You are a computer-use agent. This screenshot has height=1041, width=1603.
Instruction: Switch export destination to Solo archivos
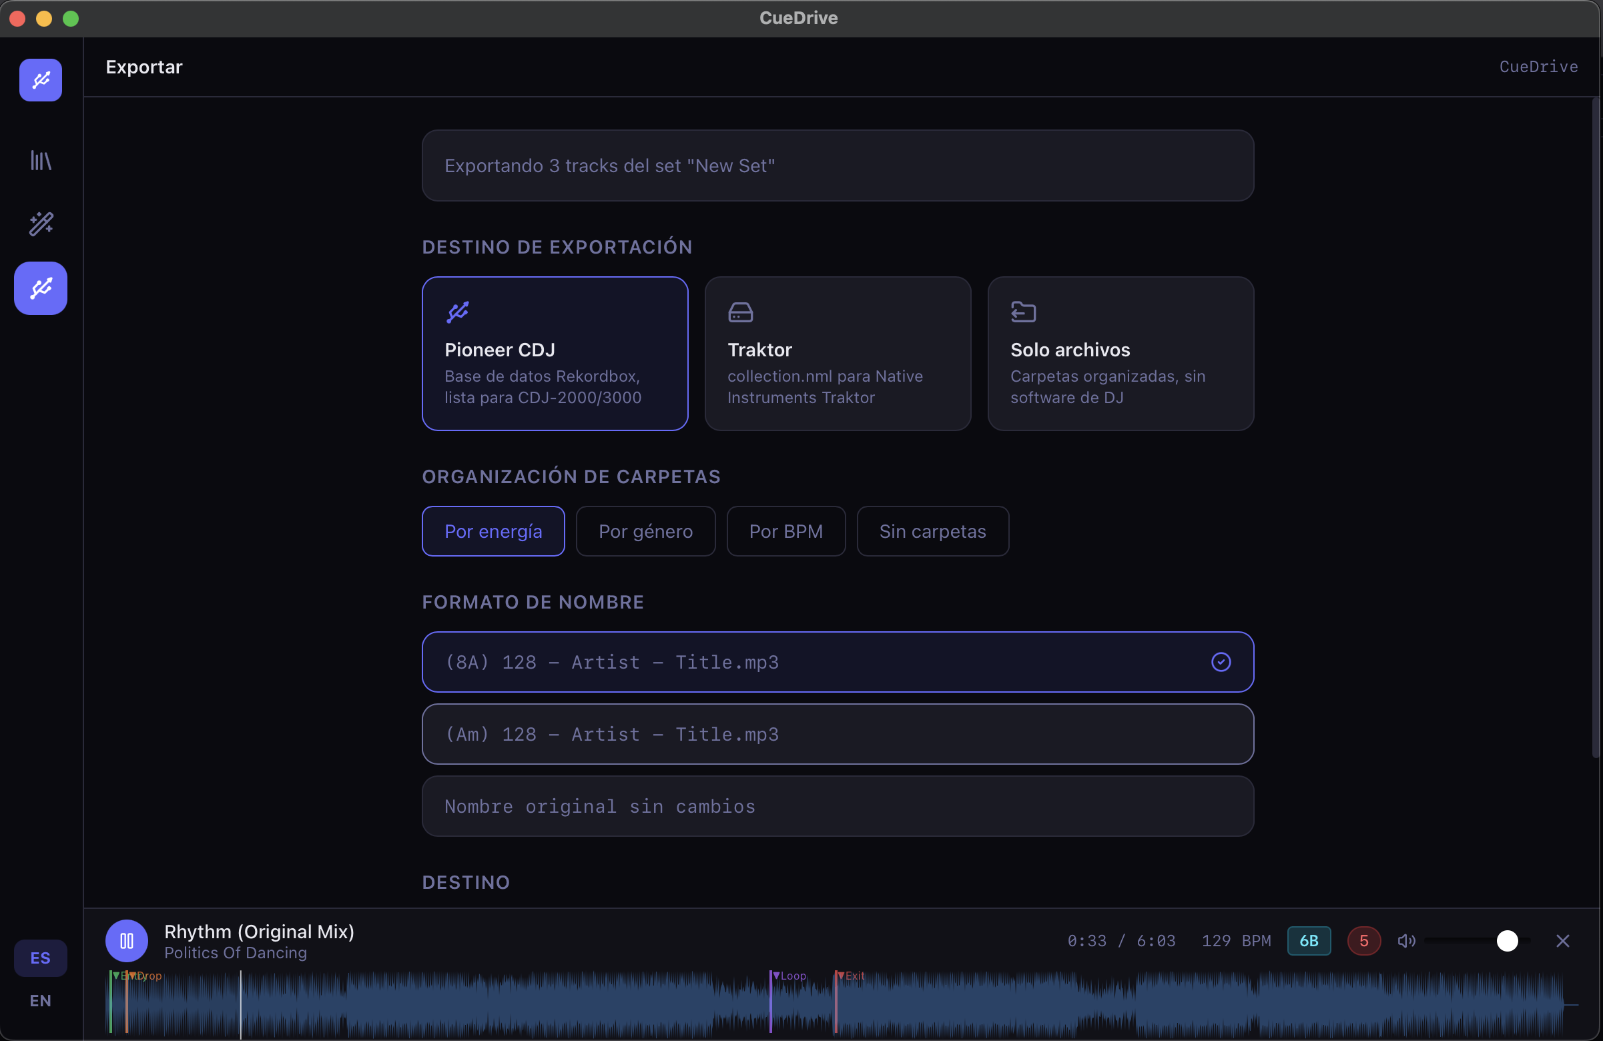(x=1120, y=354)
